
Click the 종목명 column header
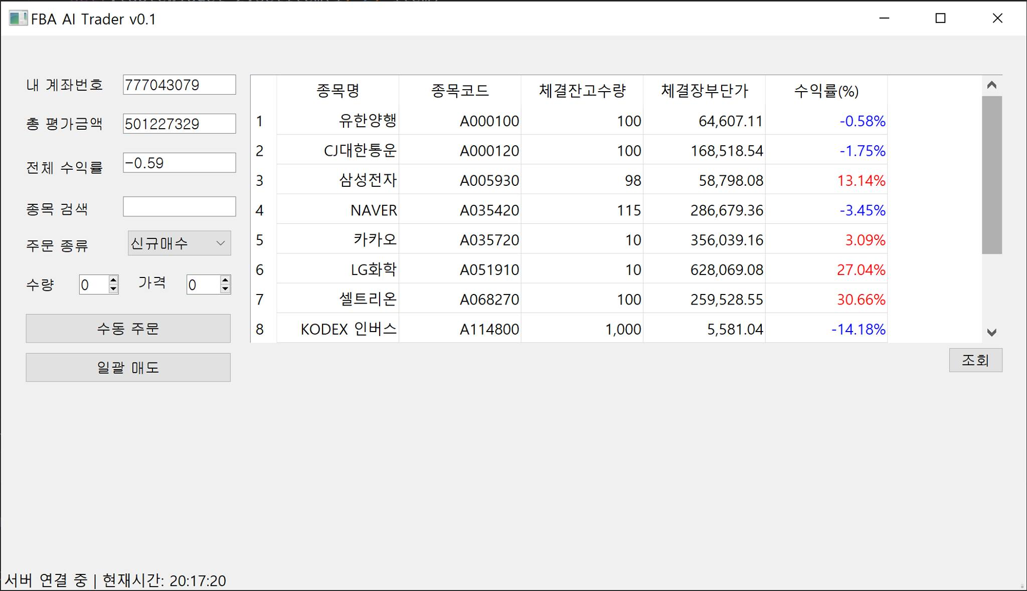tap(338, 91)
